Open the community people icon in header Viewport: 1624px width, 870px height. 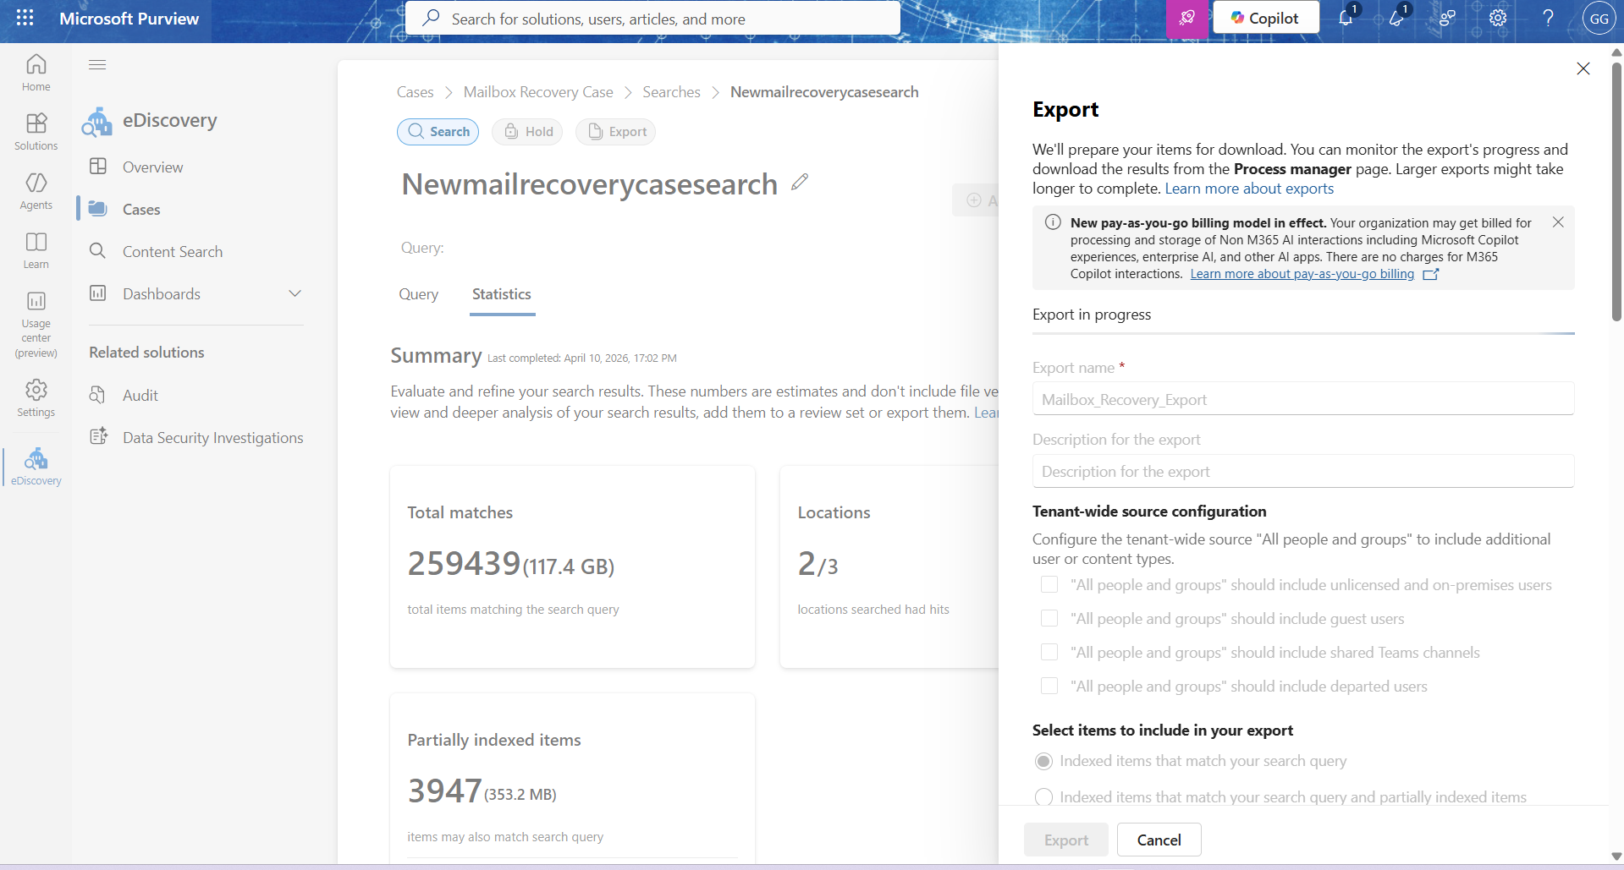(x=1447, y=18)
